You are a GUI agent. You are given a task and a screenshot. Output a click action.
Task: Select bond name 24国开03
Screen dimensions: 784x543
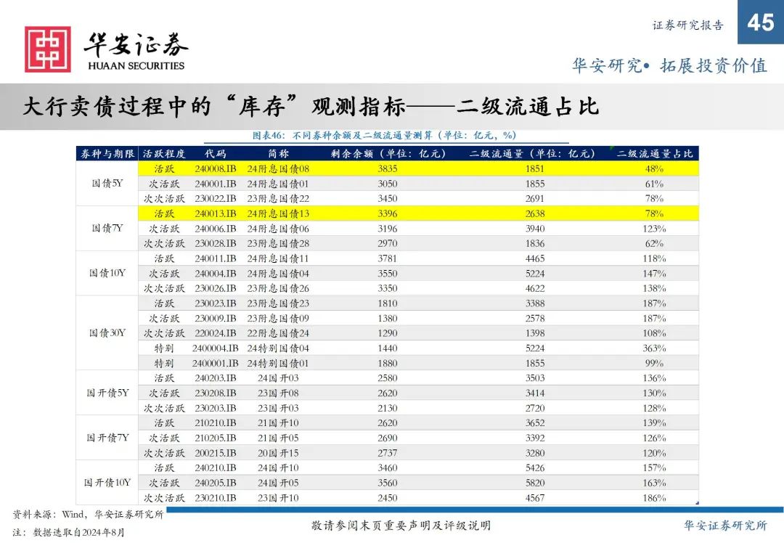(x=278, y=378)
